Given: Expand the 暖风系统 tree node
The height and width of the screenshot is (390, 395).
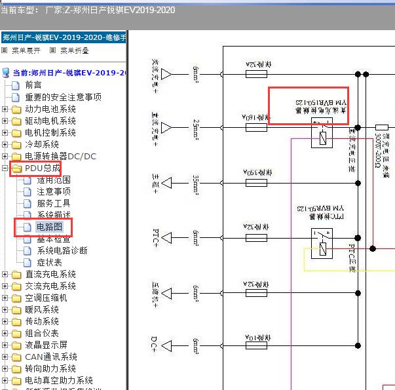Looking at the screenshot, I should tap(5, 309).
